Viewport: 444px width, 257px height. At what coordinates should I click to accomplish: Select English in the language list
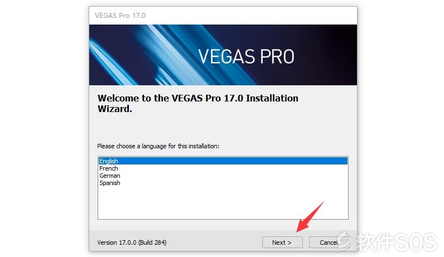tap(108, 161)
